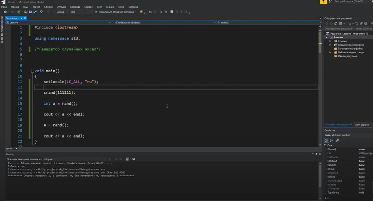Click the IsDefault property row
The height and width of the screenshot is (201, 373).
coord(349,161)
